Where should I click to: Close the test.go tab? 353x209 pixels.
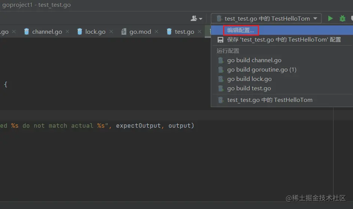(x=200, y=31)
